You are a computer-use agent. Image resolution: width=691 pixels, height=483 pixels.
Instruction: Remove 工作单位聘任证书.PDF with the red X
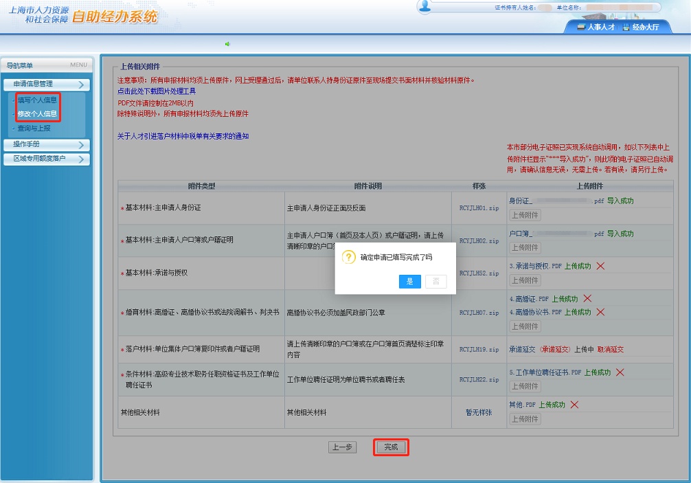point(620,372)
